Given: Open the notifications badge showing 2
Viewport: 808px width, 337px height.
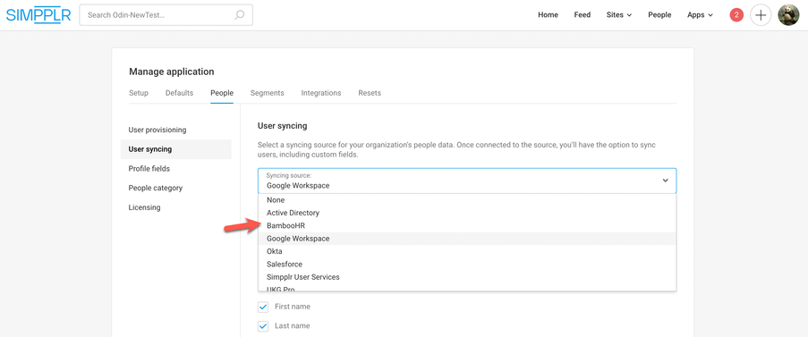Looking at the screenshot, I should (x=736, y=15).
